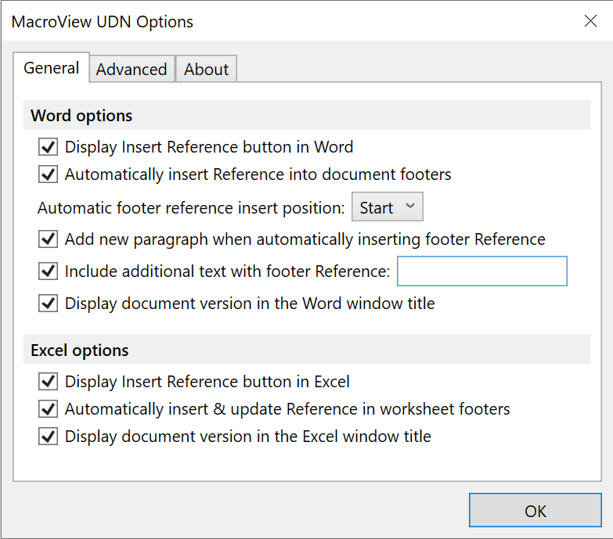Viewport: 613px width, 539px height.
Task: Switch to the General tab
Action: (51, 67)
